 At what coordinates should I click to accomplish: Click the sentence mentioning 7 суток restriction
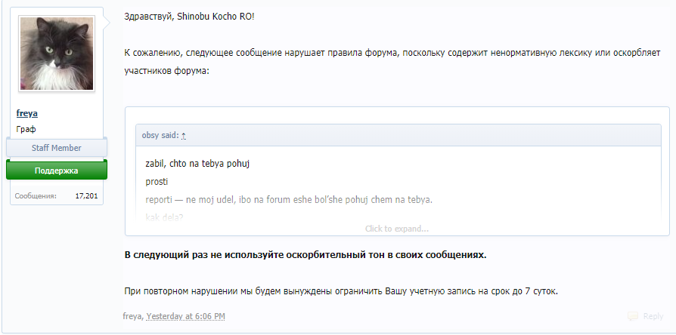pos(340,290)
